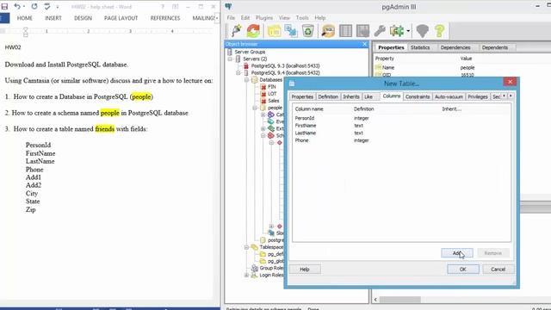This screenshot has height=310, width=551.
Task: Close the New Table dialog
Action: click(x=510, y=82)
